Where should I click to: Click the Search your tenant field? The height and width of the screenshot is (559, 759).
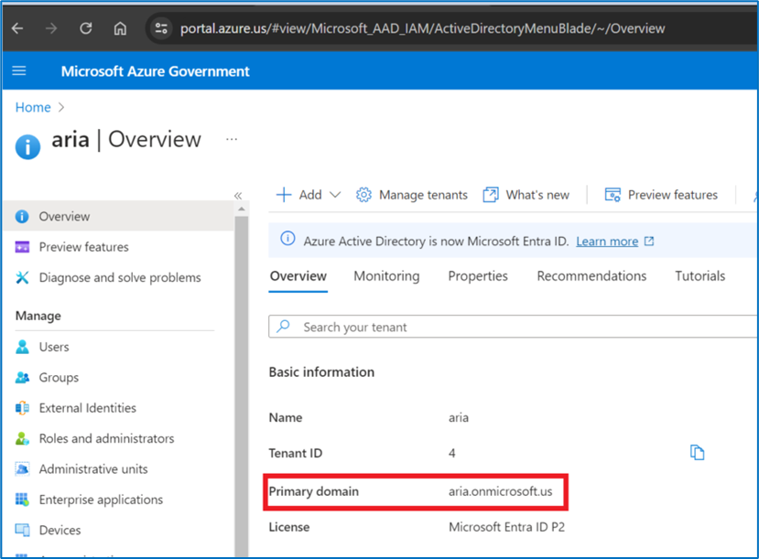click(513, 327)
